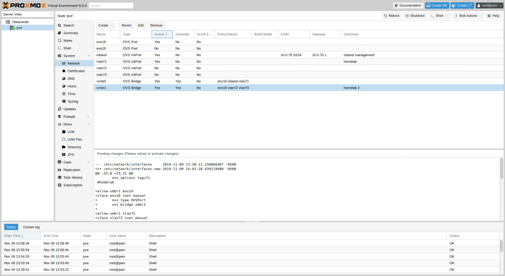This screenshot has width=505, height=276.
Task: Select the ens18 OVS Port row
Action: click(298, 42)
